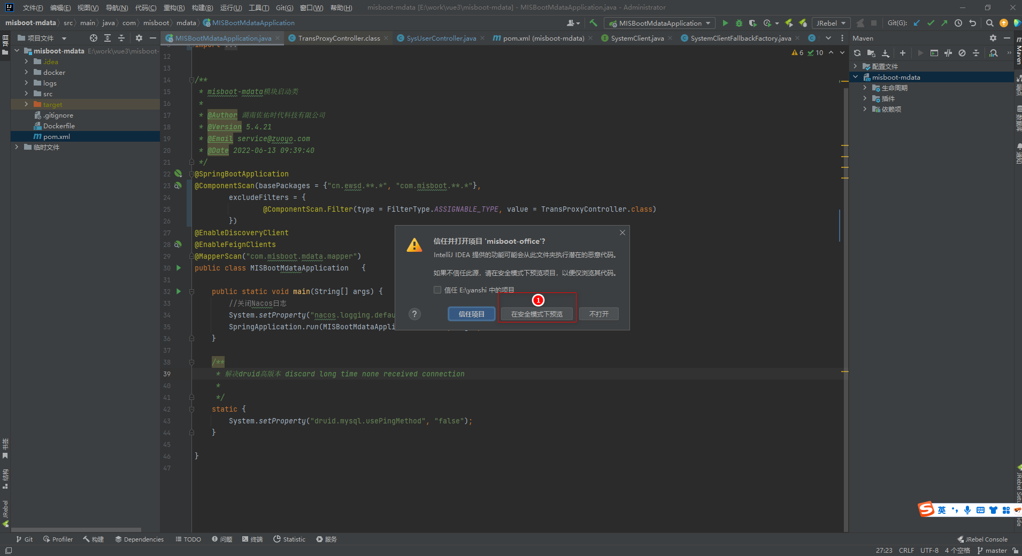1022x556 pixels.
Task: Commit changes with the Git checkmark icon
Action: coord(931,23)
